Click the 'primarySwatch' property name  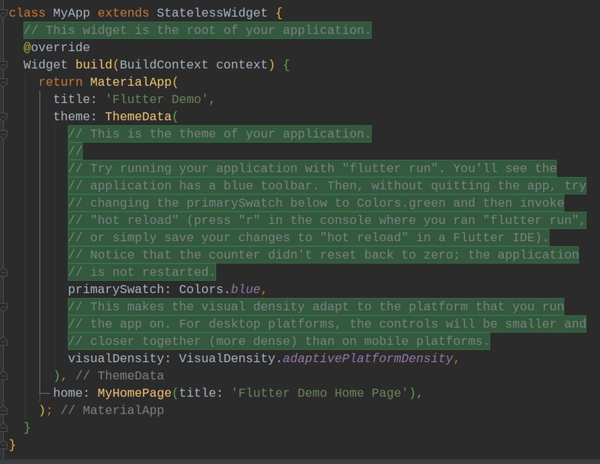coord(116,289)
